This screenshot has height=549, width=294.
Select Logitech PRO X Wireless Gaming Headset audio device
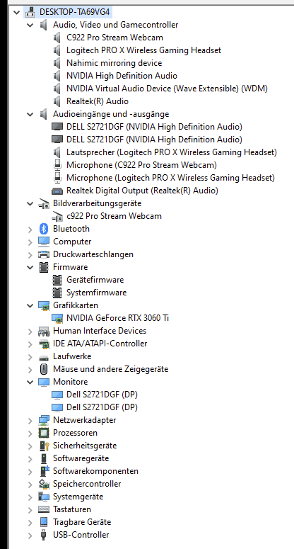[143, 50]
